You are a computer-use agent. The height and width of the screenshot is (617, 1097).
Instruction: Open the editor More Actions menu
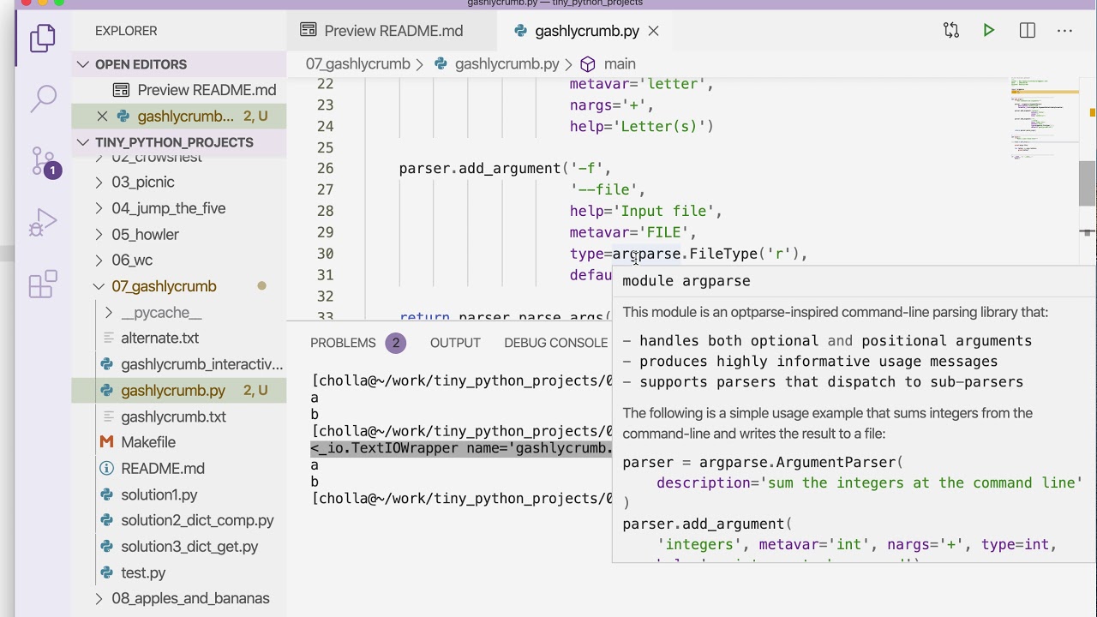coord(1065,31)
